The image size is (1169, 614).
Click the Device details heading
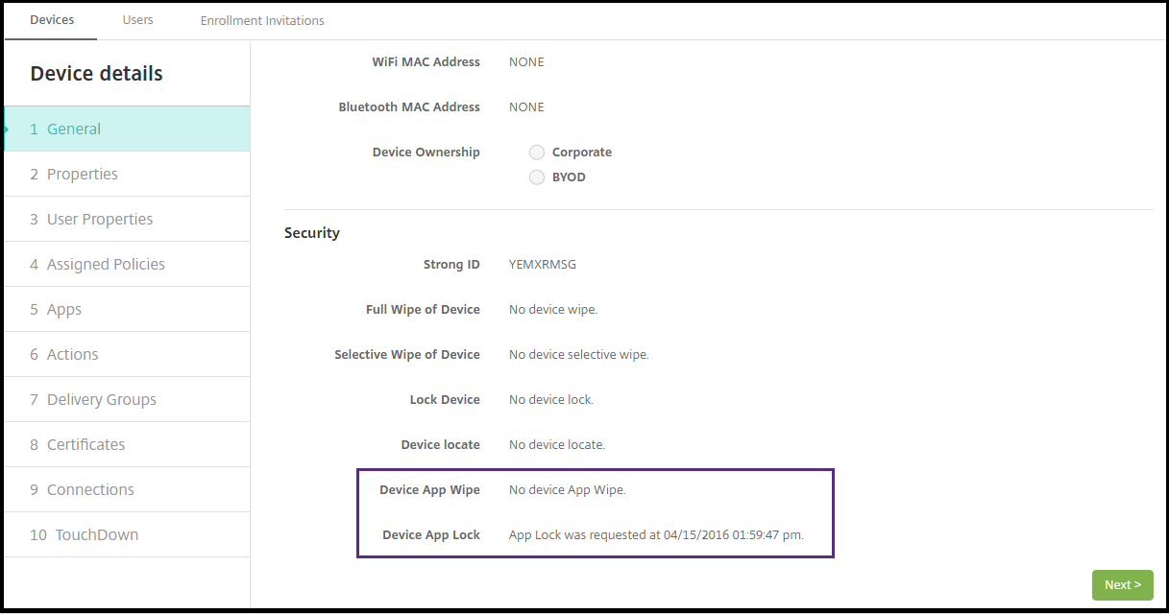(97, 74)
